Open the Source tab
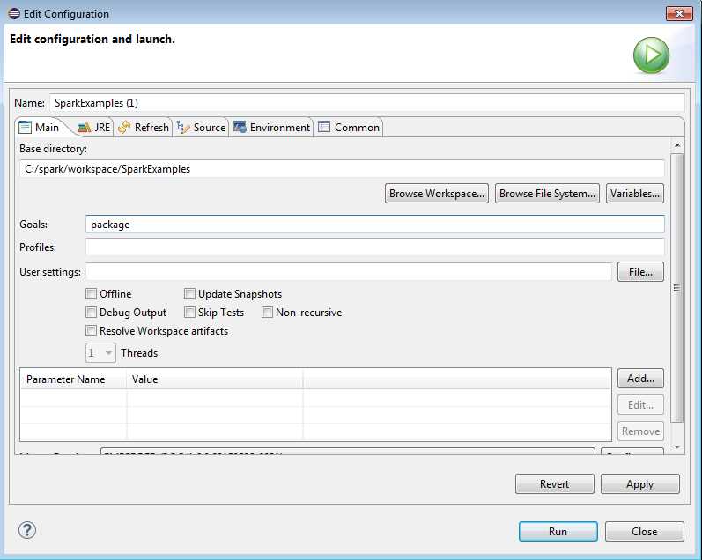The width and height of the screenshot is (702, 560). pyautogui.click(x=202, y=128)
